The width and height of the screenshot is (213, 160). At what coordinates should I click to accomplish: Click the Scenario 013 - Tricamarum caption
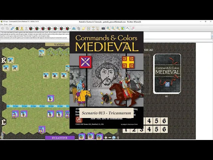pyautogui.click(x=106, y=113)
